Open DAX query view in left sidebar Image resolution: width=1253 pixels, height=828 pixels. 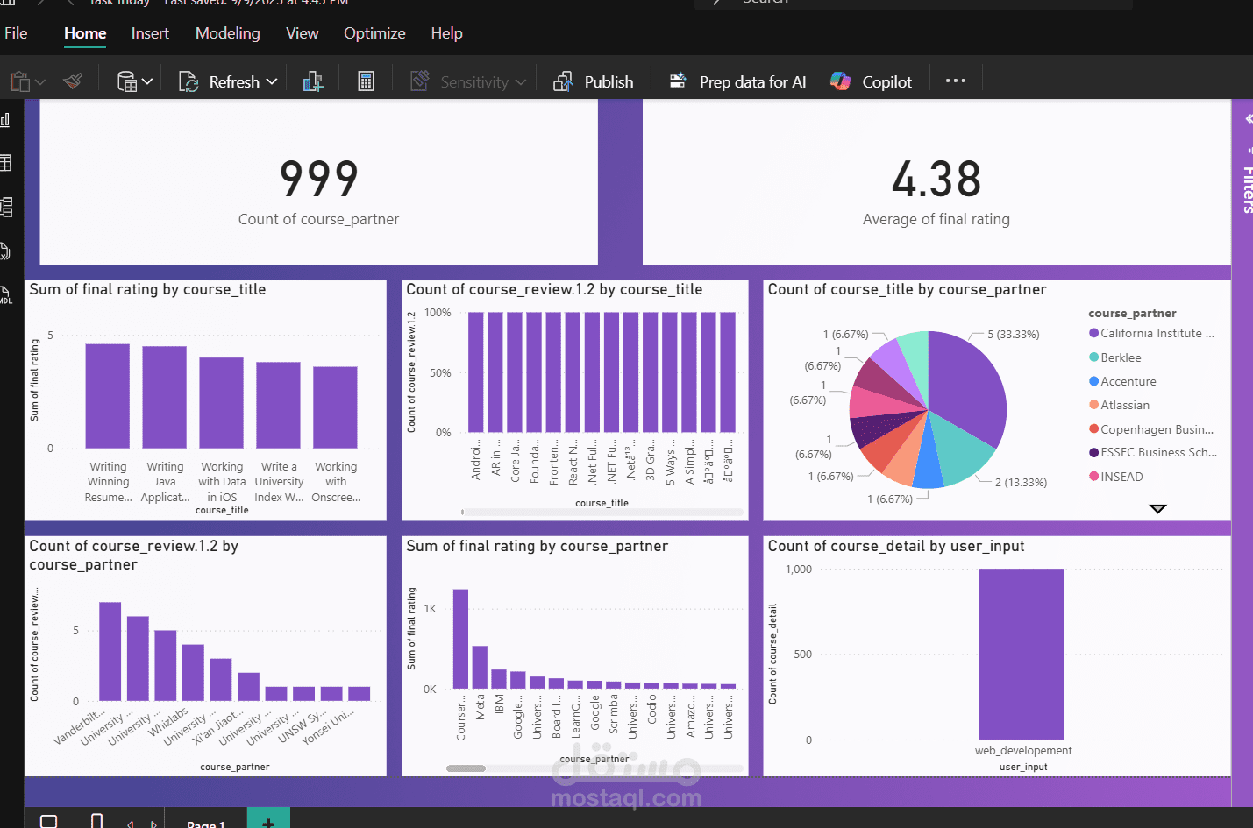(x=4, y=251)
